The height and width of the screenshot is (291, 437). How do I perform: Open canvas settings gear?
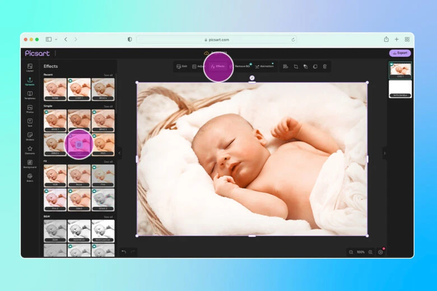380,252
